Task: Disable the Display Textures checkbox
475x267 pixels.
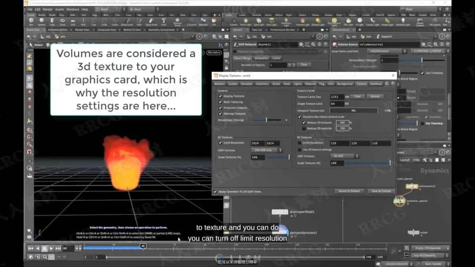Action: [x=220, y=96]
